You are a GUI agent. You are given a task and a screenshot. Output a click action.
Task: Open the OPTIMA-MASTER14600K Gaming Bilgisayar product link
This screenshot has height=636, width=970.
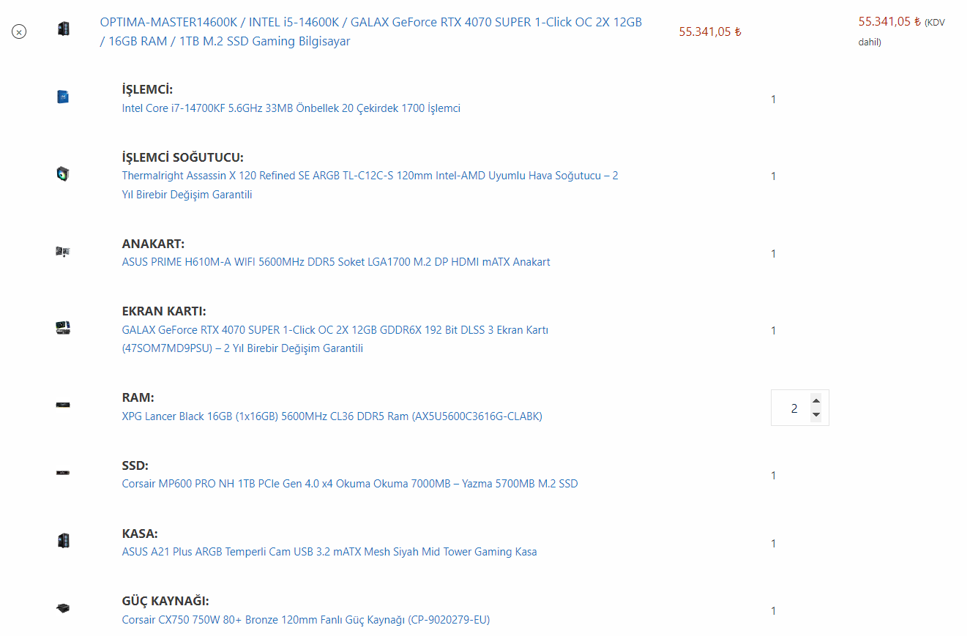371,31
